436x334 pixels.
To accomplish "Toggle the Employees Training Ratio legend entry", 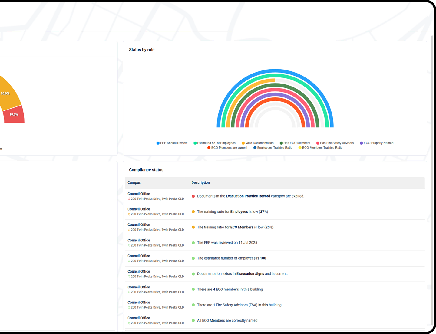I will [254, 148].
